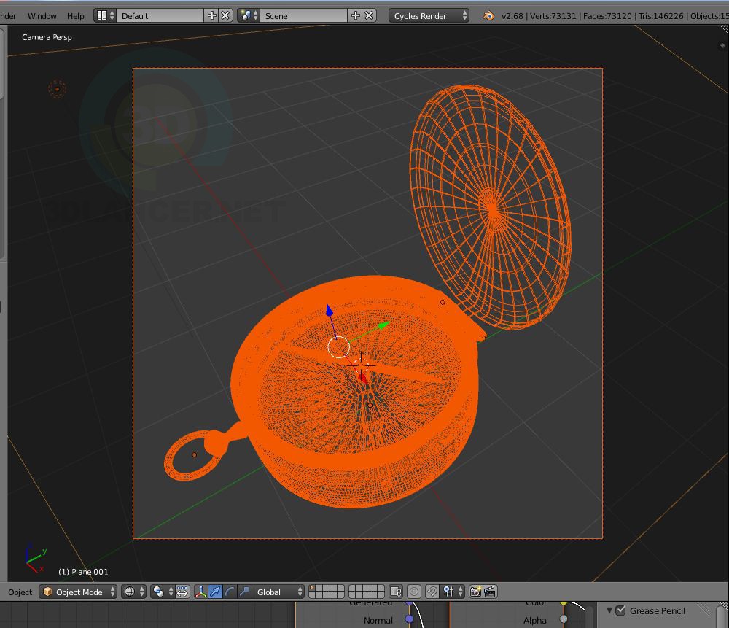This screenshot has height=628, width=729.
Task: Open viewport shading mode selector
Action: (133, 592)
